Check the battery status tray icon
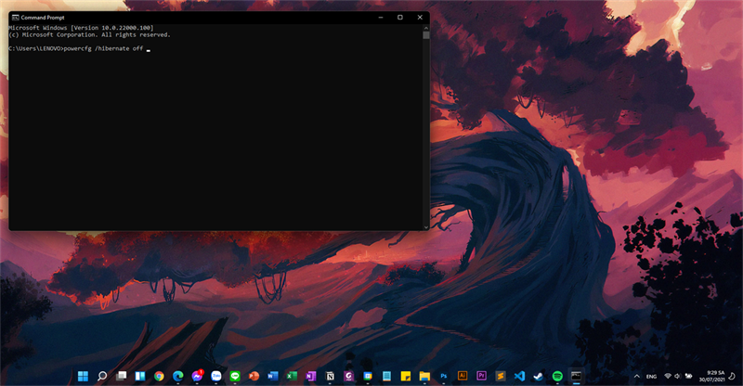 pyautogui.click(x=688, y=376)
